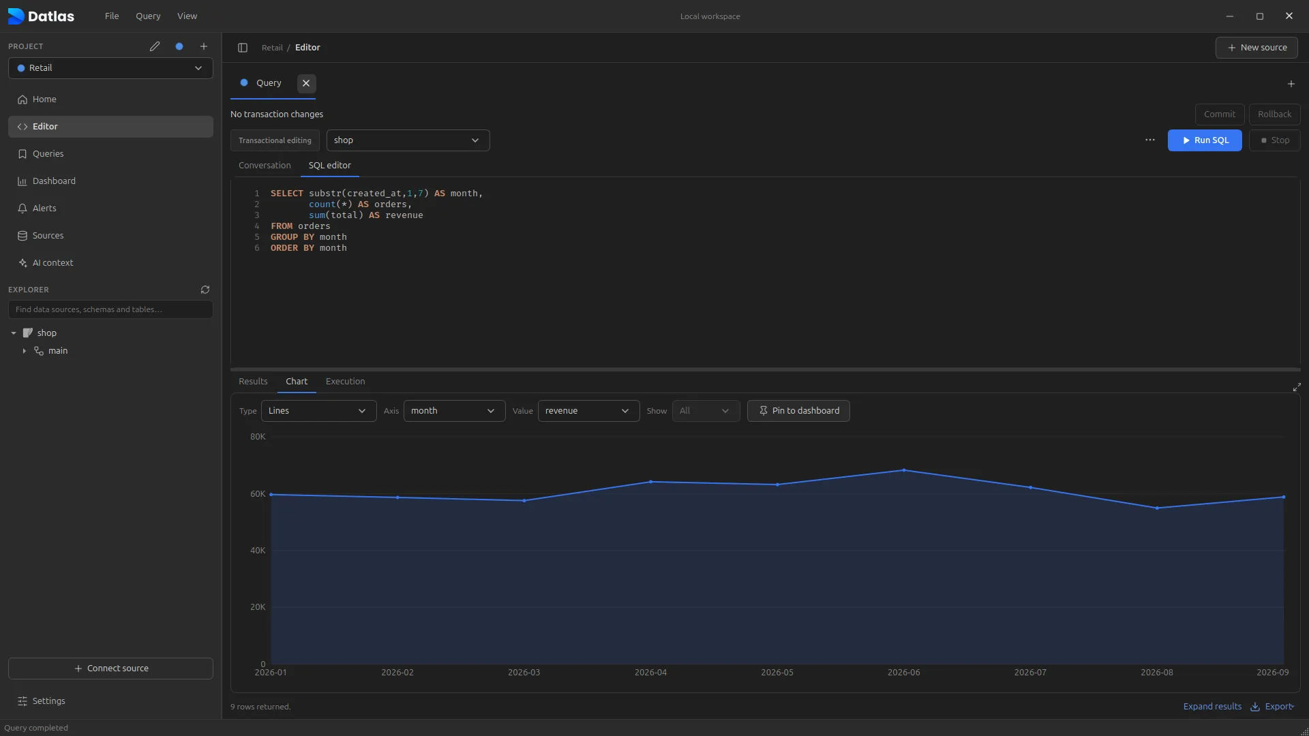Viewport: 1309px width, 736px height.
Task: Open the Queries page
Action: pos(110,154)
